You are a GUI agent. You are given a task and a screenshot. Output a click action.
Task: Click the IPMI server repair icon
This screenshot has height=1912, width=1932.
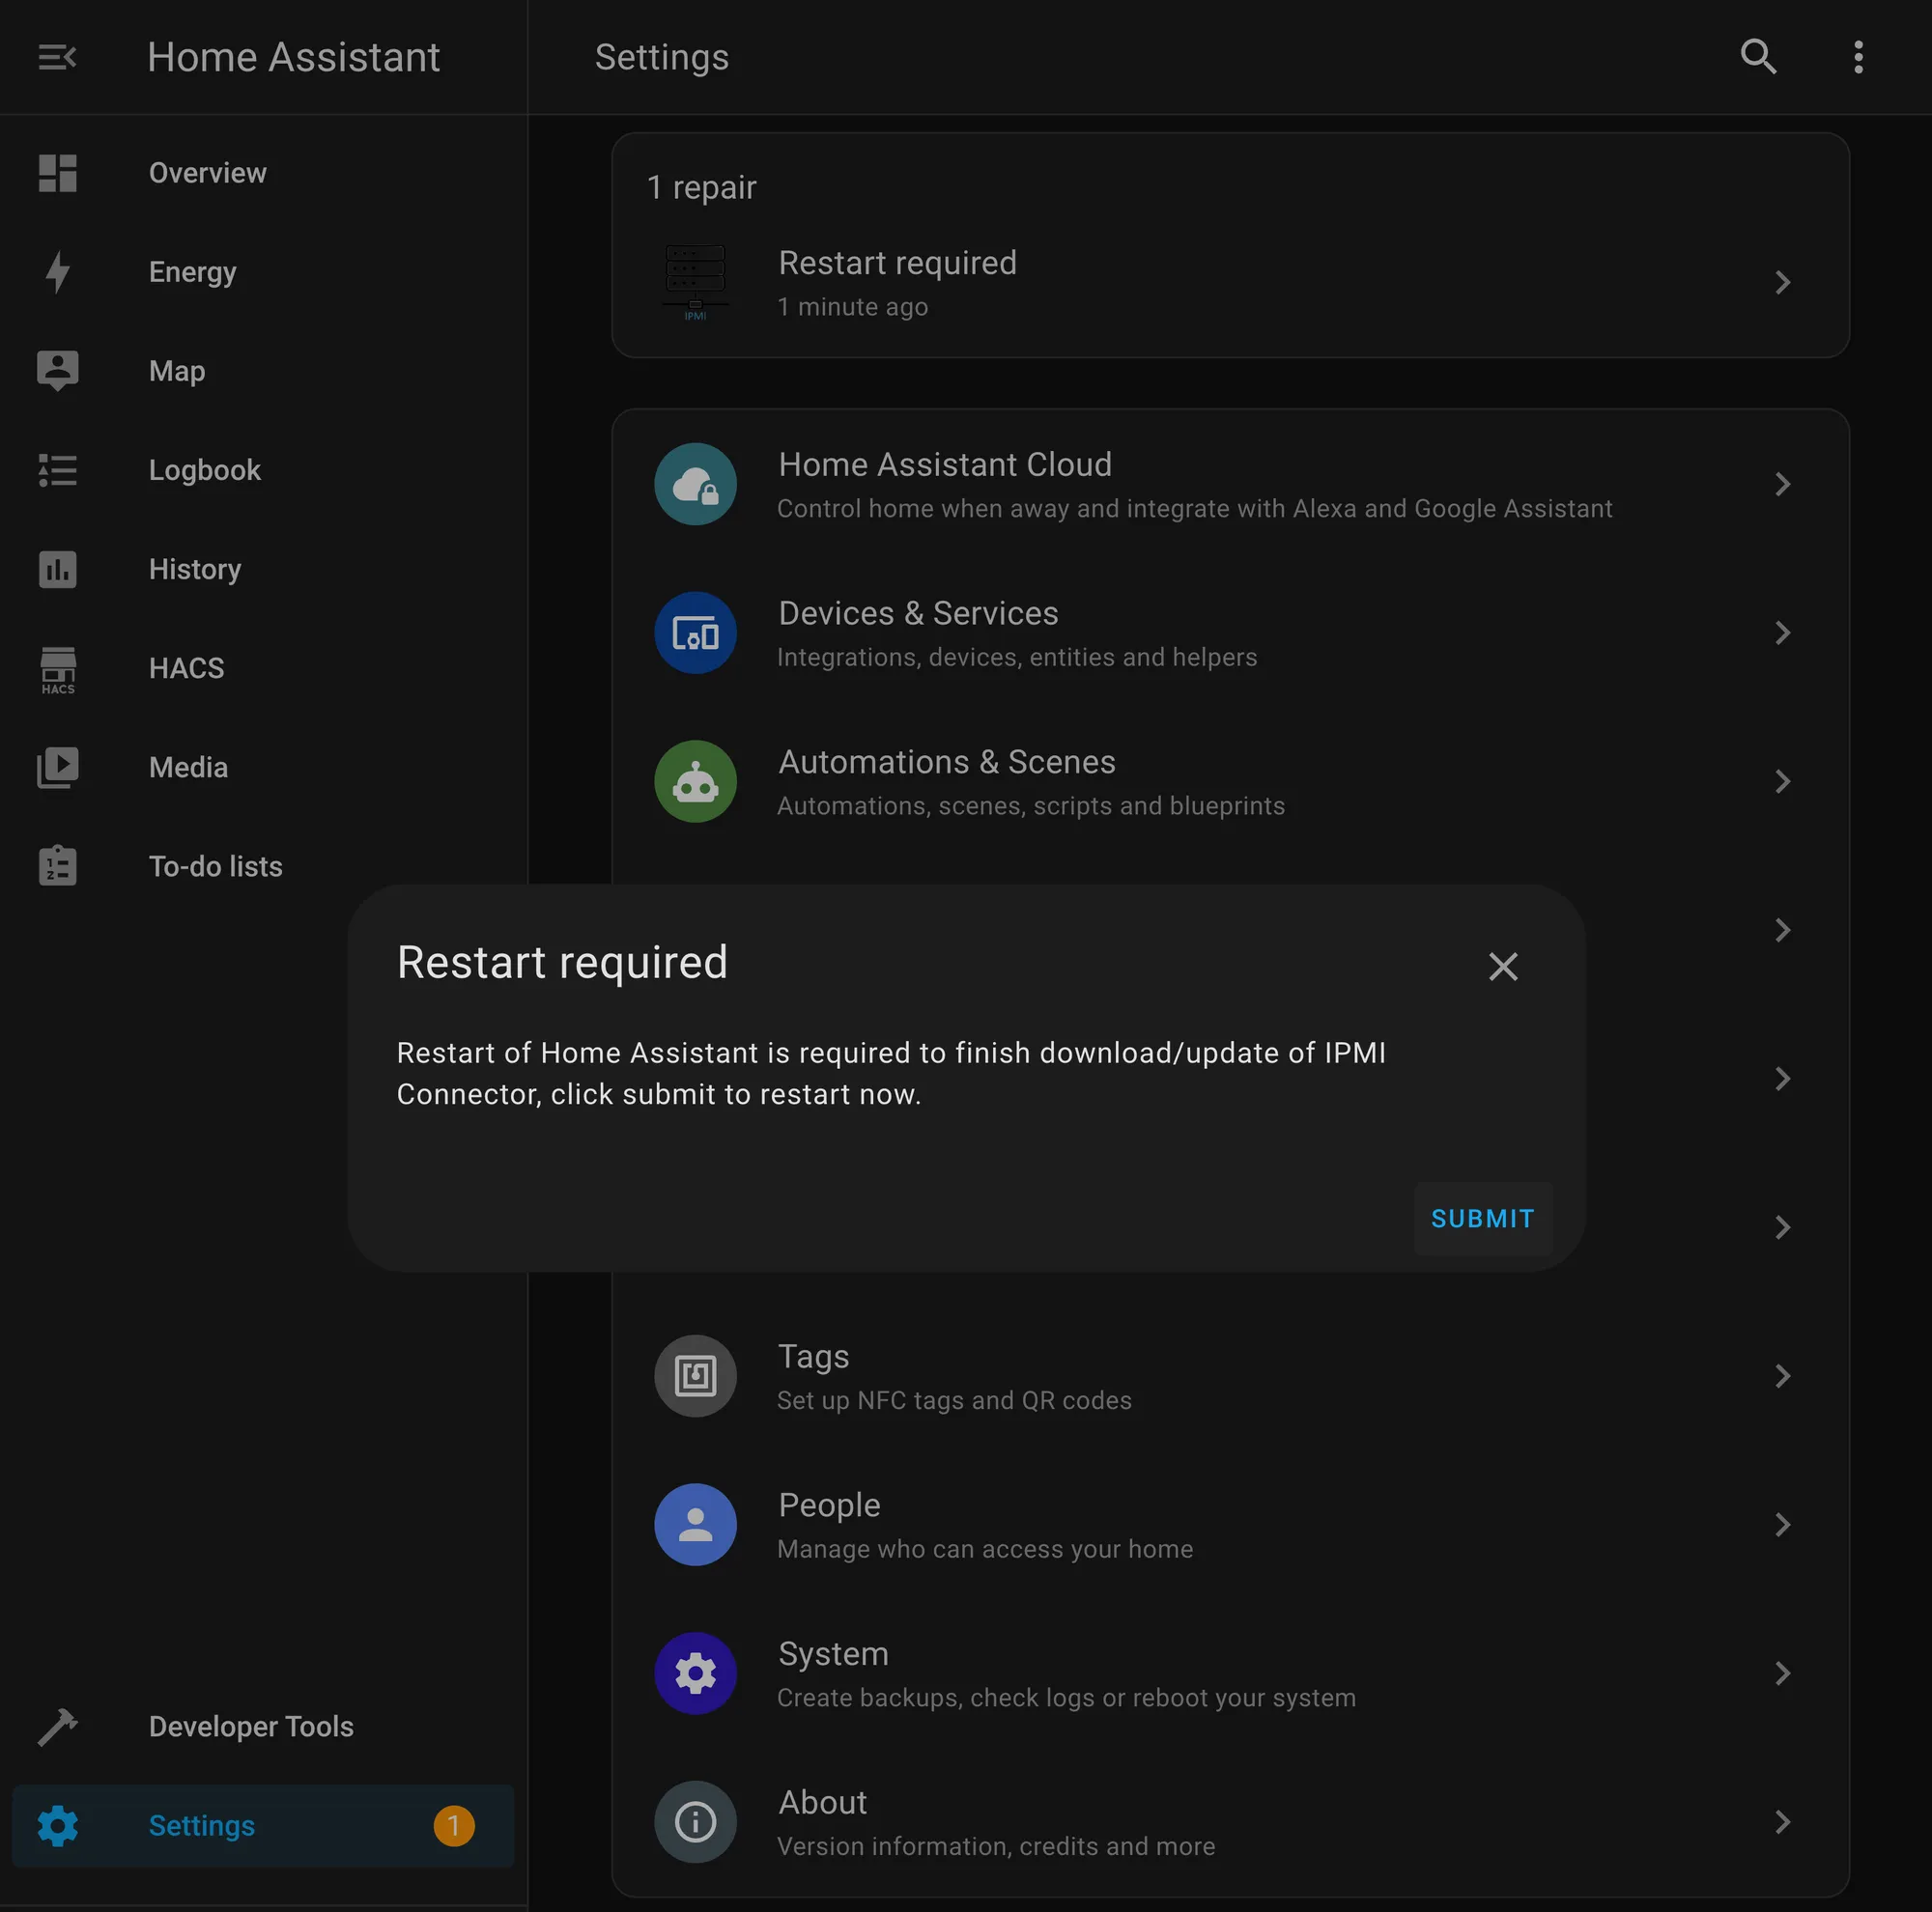695,283
